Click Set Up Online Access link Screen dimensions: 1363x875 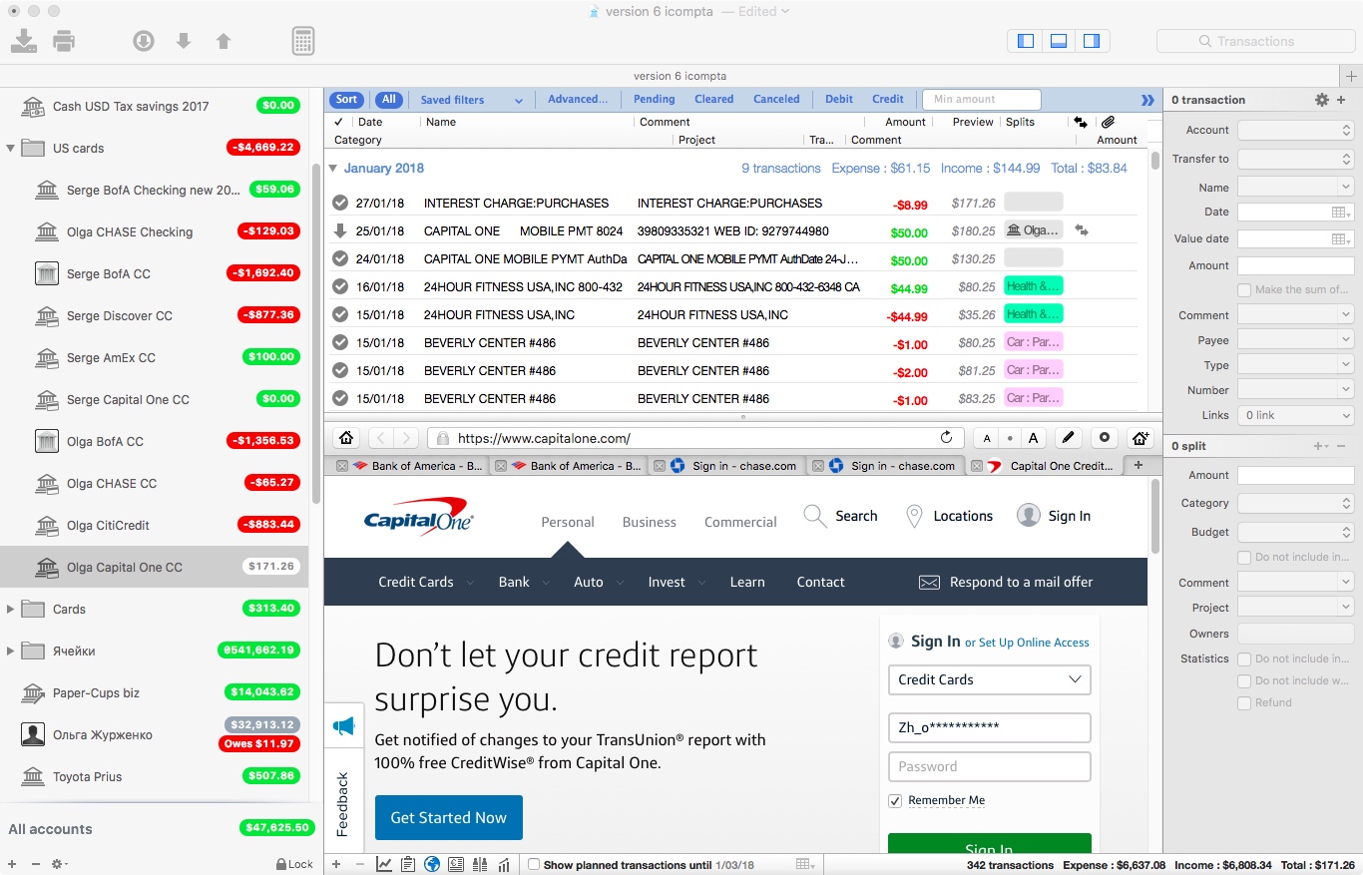tap(1034, 643)
